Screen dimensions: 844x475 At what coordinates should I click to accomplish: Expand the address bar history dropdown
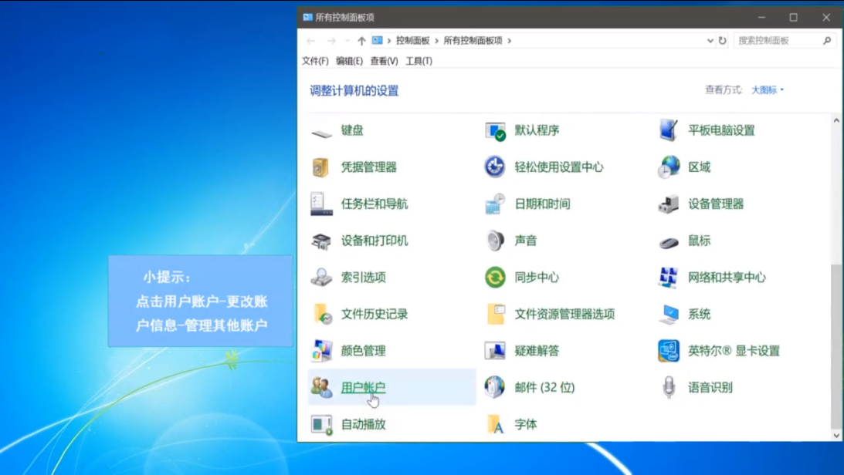pos(710,40)
